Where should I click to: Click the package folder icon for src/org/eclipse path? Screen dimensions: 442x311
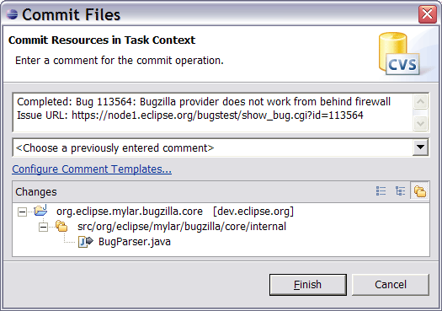click(61, 226)
